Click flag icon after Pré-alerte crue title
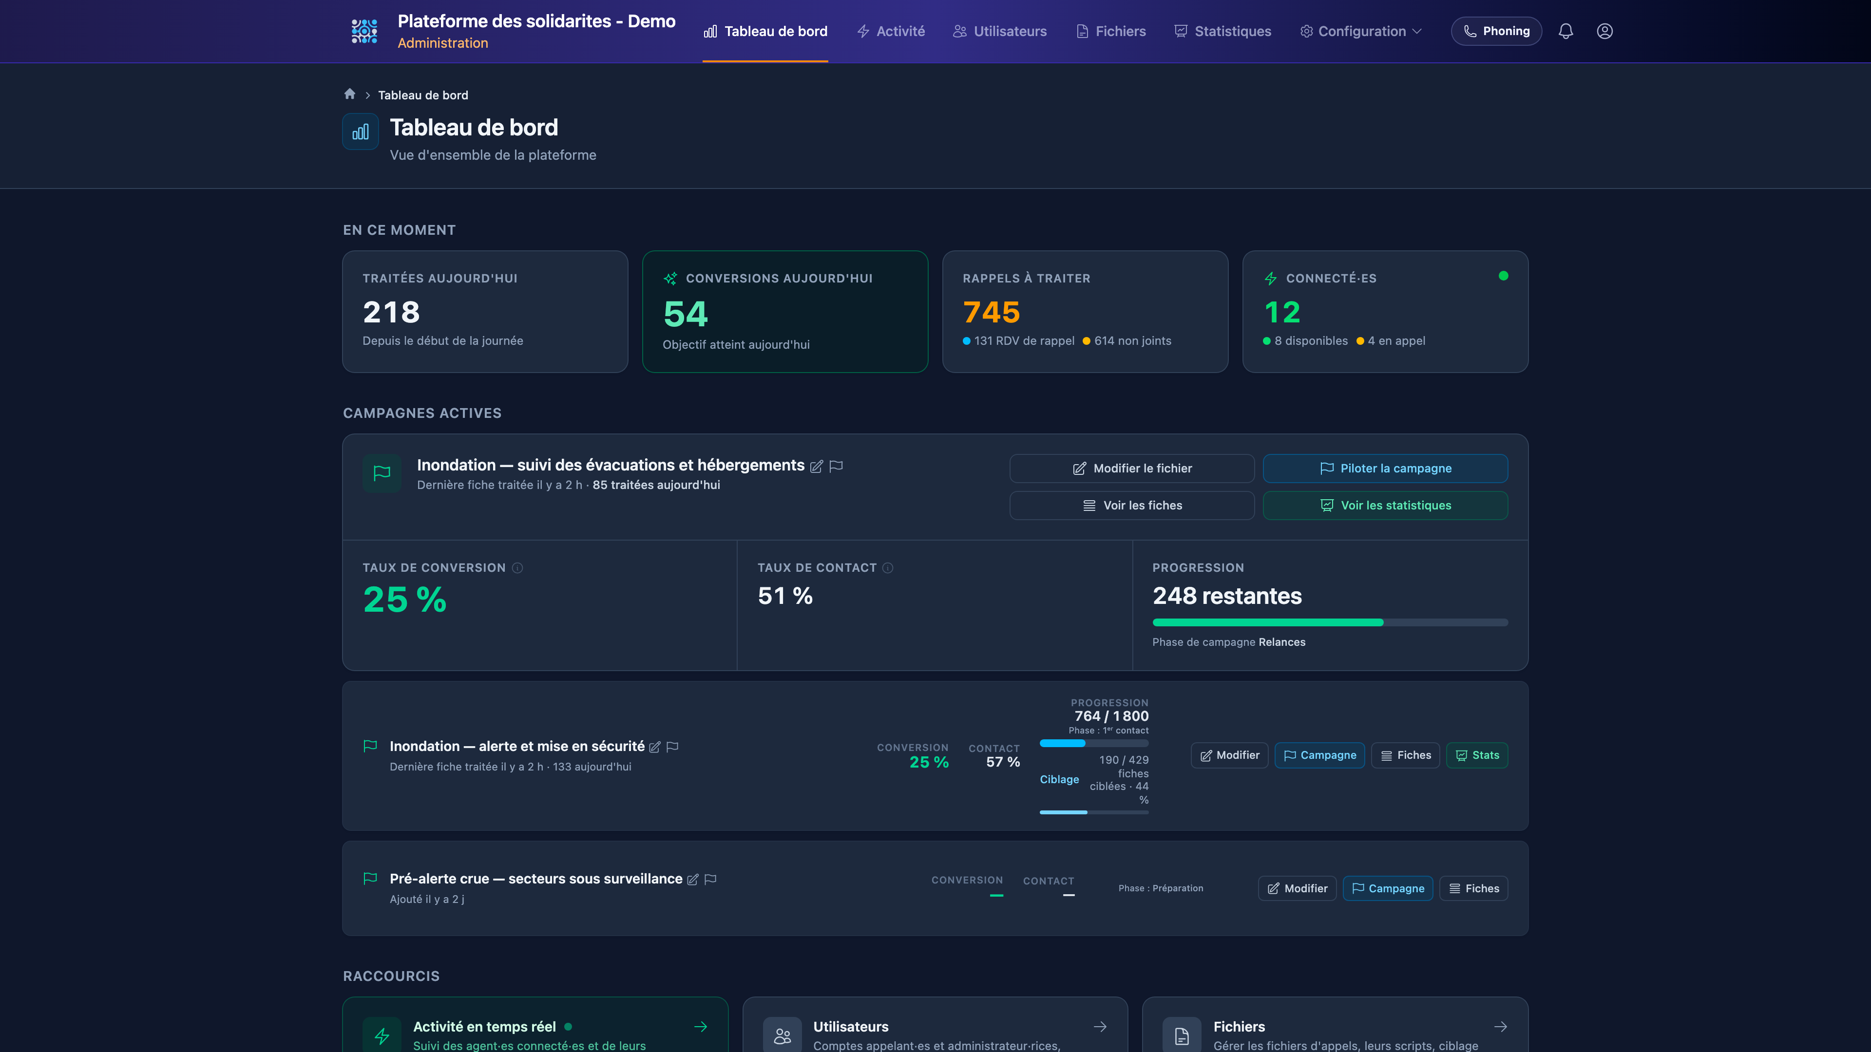Screen dimensions: 1871x1052 (710, 879)
